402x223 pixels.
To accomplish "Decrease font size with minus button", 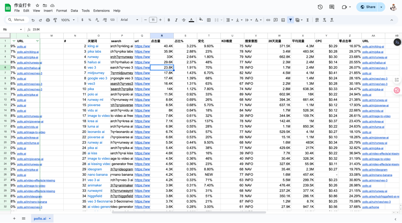I will pos(146,20).
